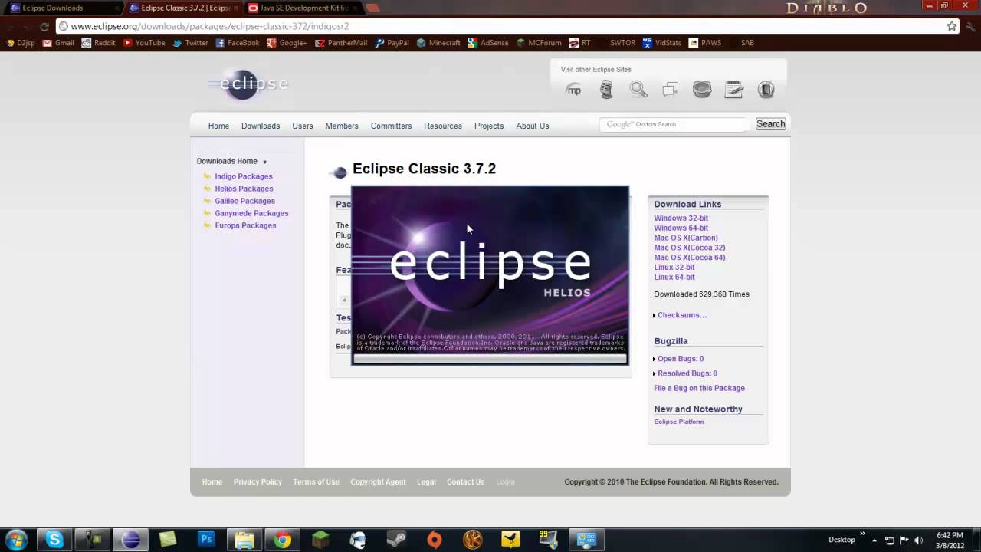981x552 pixels.
Task: Open the Committers menu item
Action: [391, 126]
